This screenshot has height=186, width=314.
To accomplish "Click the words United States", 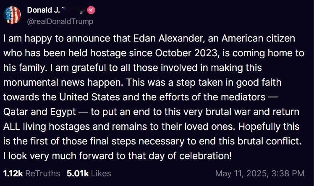I will click(89, 97).
